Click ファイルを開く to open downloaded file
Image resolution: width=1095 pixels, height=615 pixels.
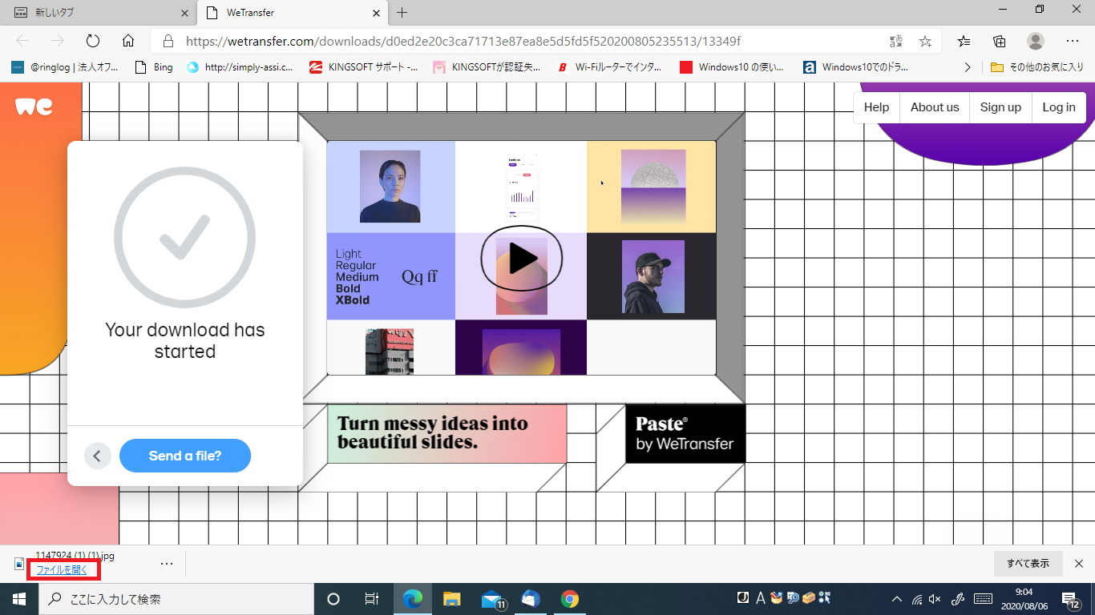(63, 570)
